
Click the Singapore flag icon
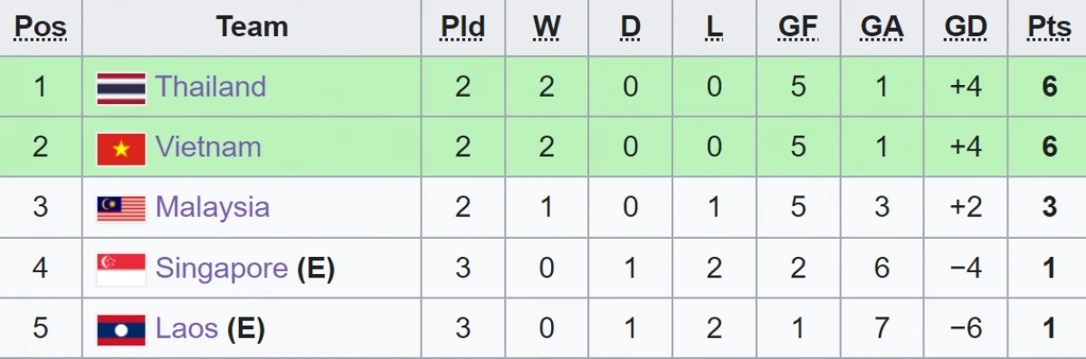(x=121, y=269)
